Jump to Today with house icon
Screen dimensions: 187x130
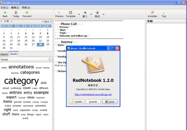[x=16, y=14]
